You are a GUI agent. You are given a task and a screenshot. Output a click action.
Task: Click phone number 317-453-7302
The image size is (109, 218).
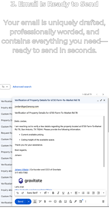coord(21,173)
